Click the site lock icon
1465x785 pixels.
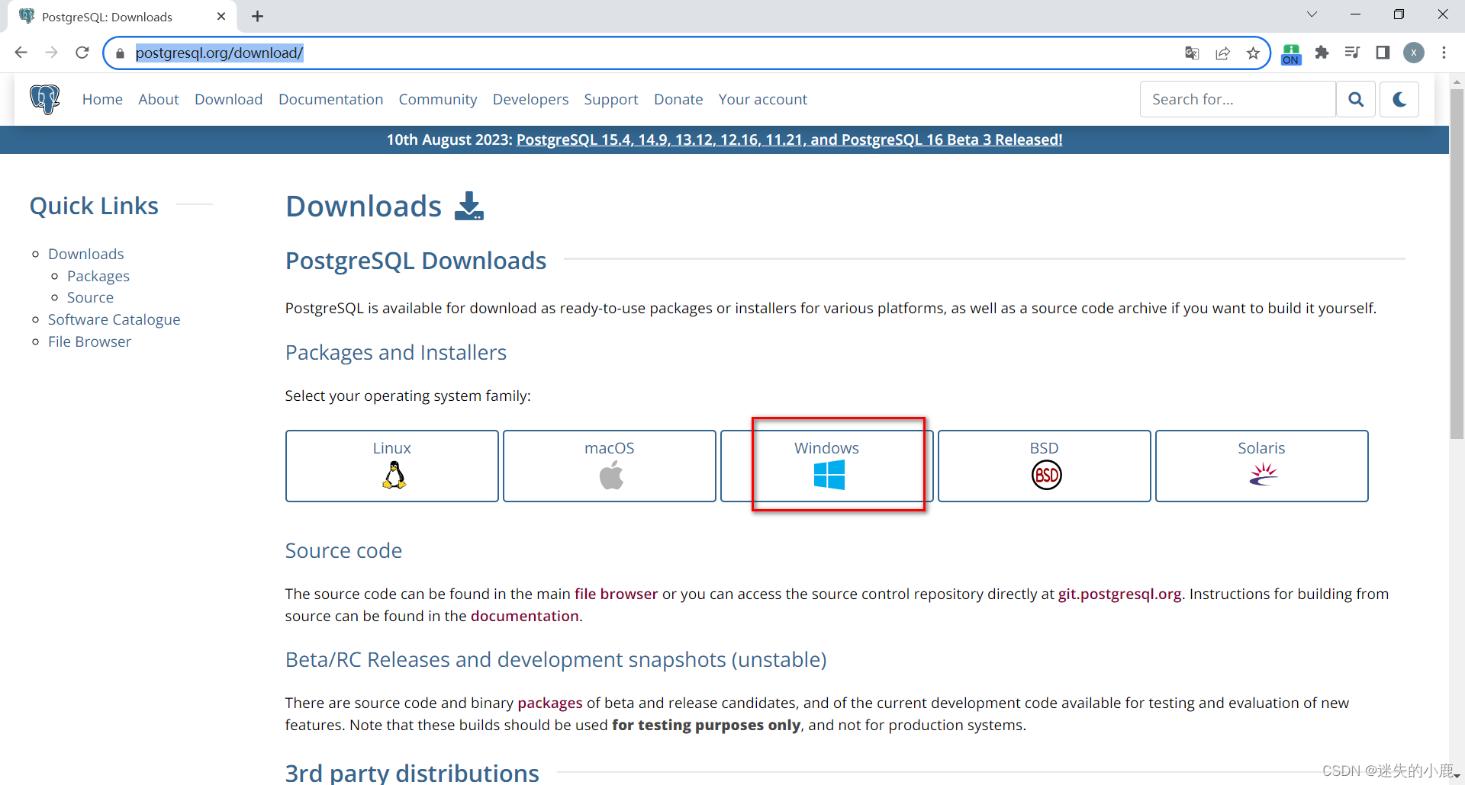[120, 53]
